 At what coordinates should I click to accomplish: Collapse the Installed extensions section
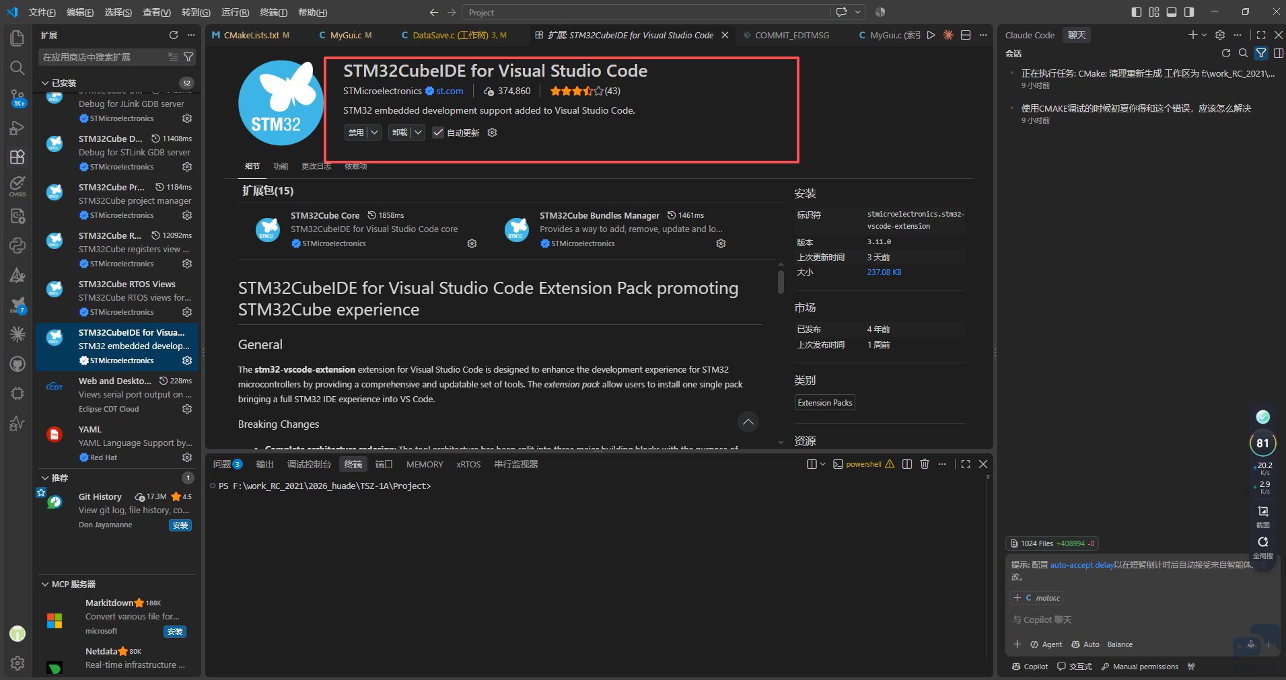59,83
